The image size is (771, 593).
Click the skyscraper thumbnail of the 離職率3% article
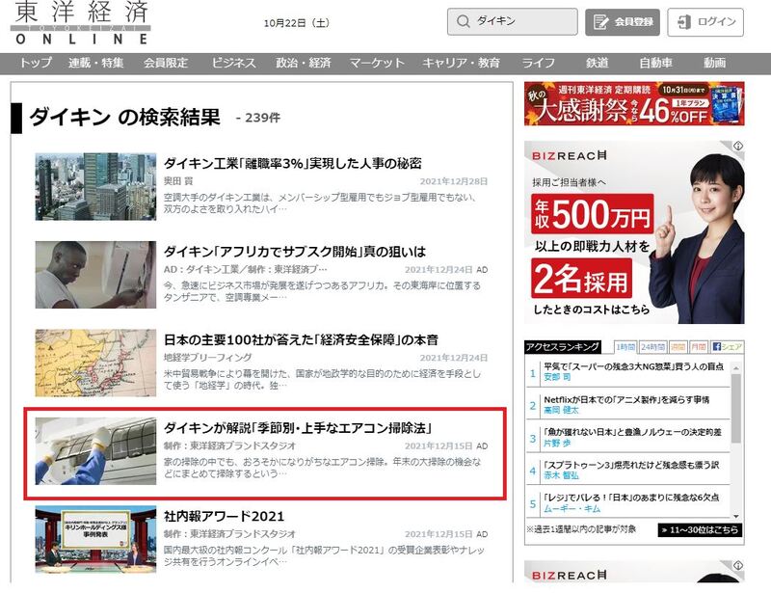[x=95, y=186]
